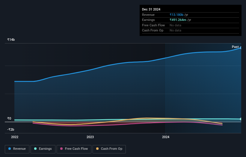This screenshot has width=246, height=157.
Task: Click the pink Free Cash Flow legend dot
Action: [61, 149]
